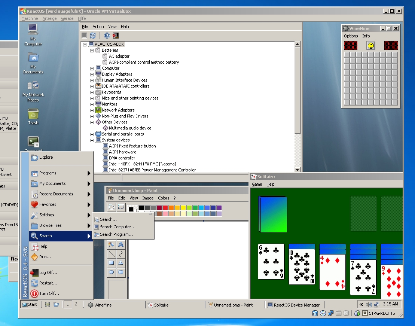Collapse the System devices node
The width and height of the screenshot is (415, 326).
(92, 140)
